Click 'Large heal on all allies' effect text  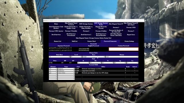[88, 71]
